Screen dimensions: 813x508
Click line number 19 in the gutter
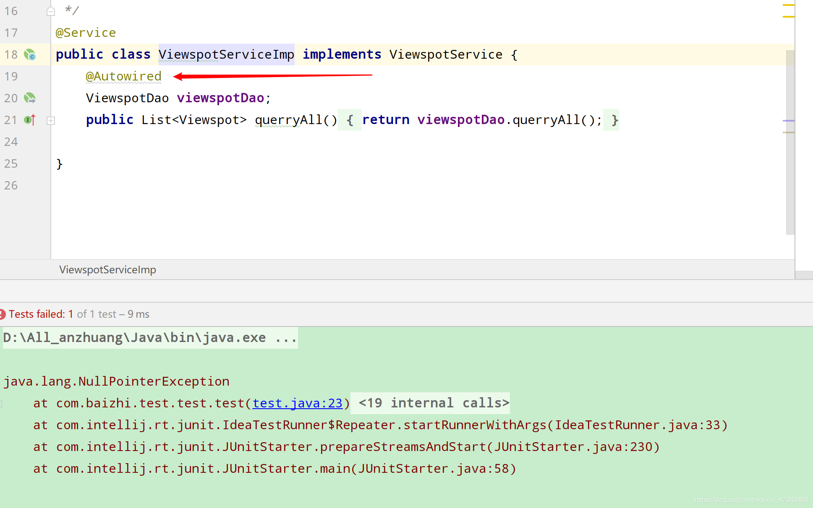[x=11, y=76]
